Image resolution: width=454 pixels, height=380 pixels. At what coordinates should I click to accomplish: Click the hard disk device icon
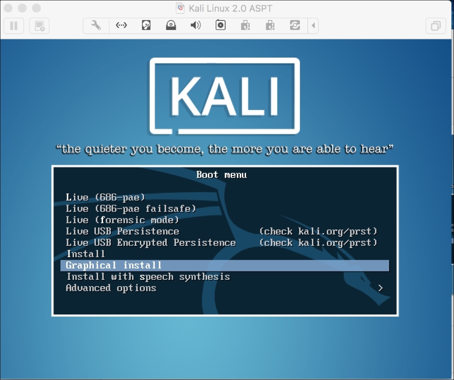click(x=145, y=26)
